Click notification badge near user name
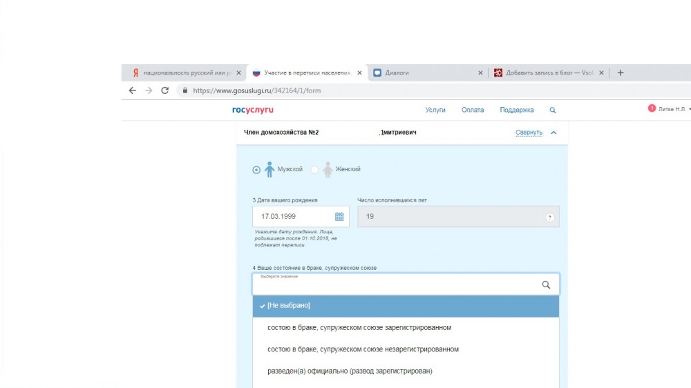 pos(652,108)
